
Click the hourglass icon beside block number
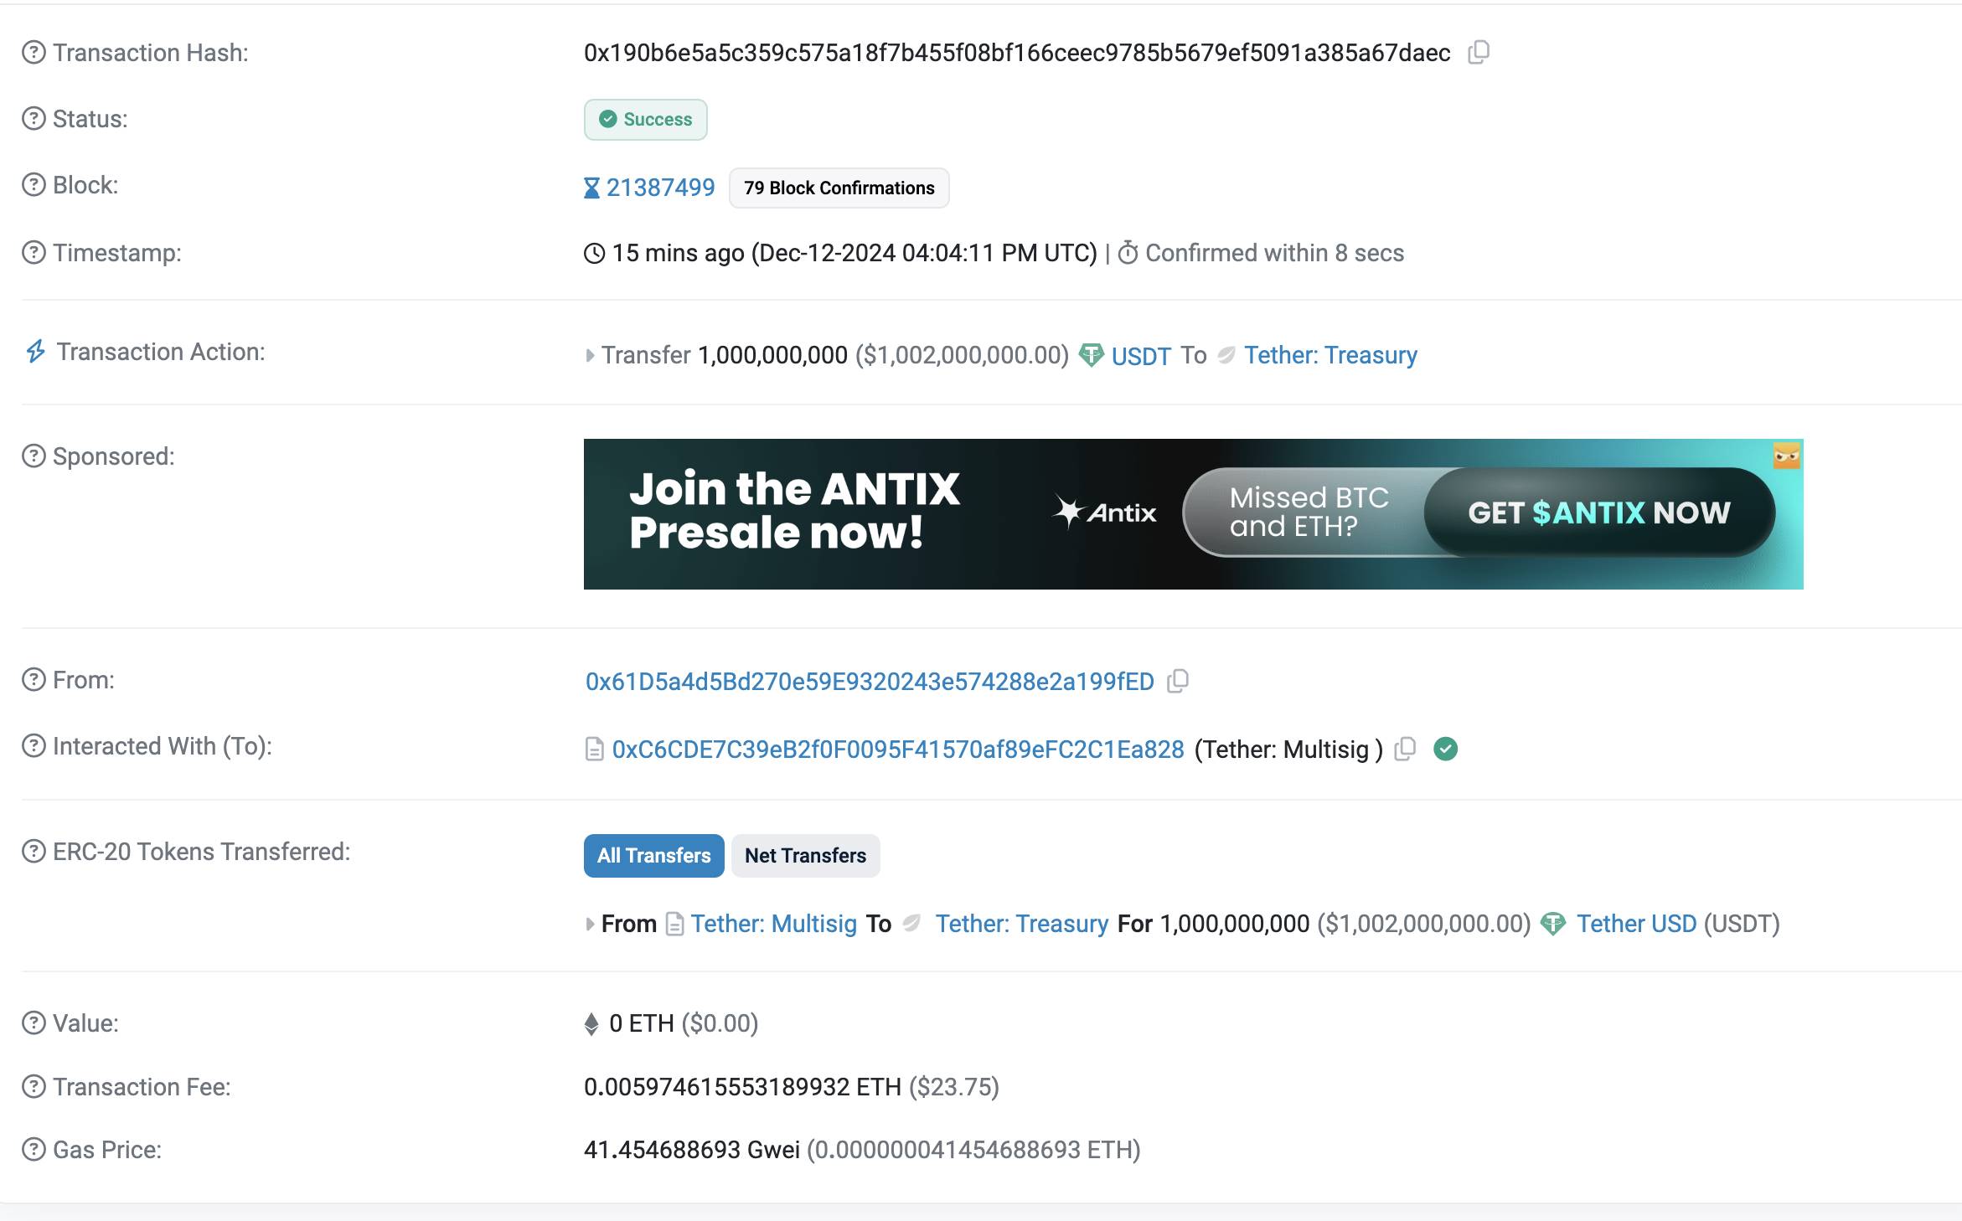[x=591, y=188]
